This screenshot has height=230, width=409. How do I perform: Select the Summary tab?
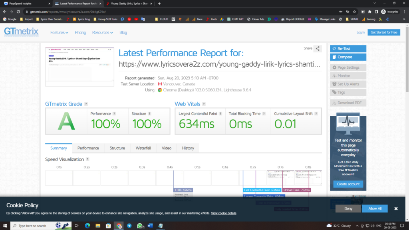(x=59, y=148)
